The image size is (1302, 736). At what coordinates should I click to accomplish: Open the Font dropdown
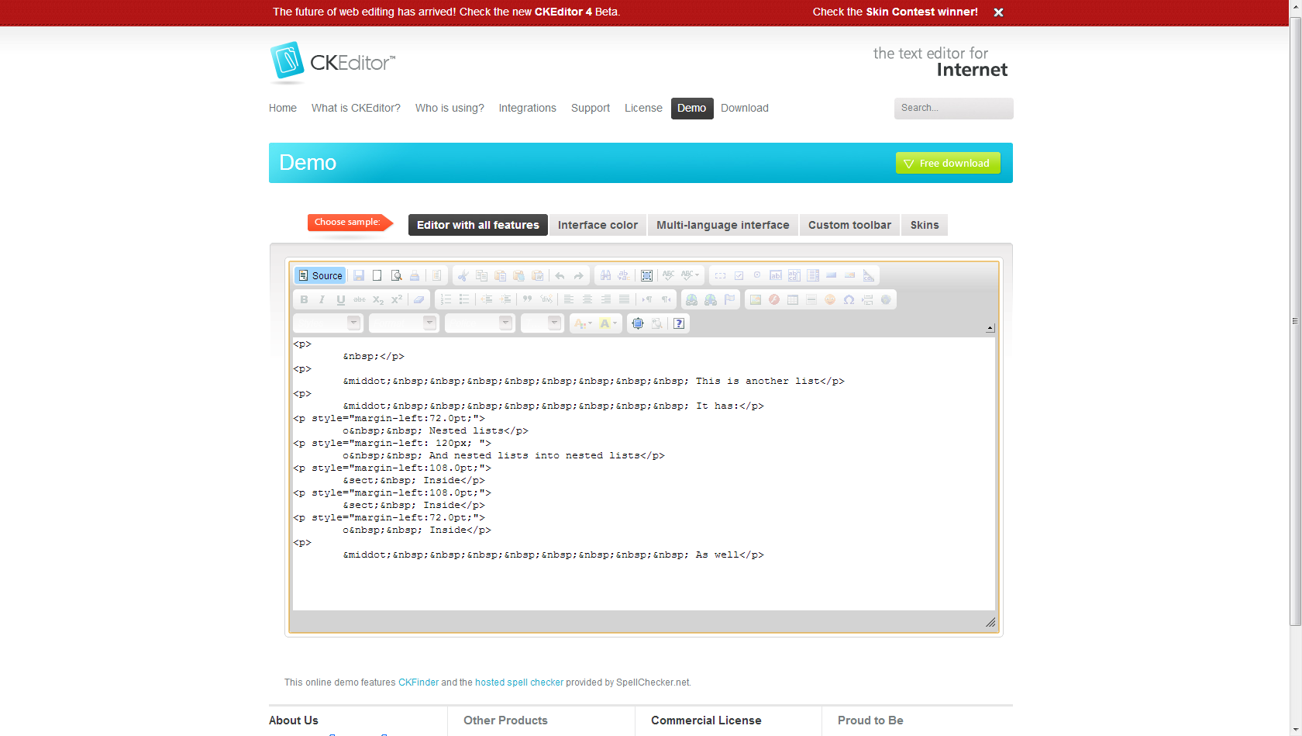480,323
